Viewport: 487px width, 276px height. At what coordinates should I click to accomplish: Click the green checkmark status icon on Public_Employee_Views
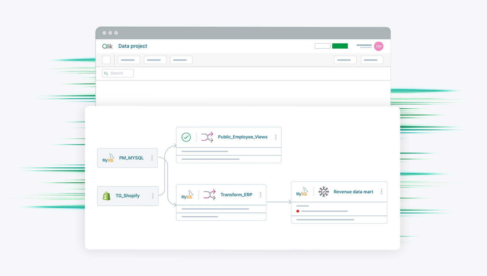coord(186,137)
